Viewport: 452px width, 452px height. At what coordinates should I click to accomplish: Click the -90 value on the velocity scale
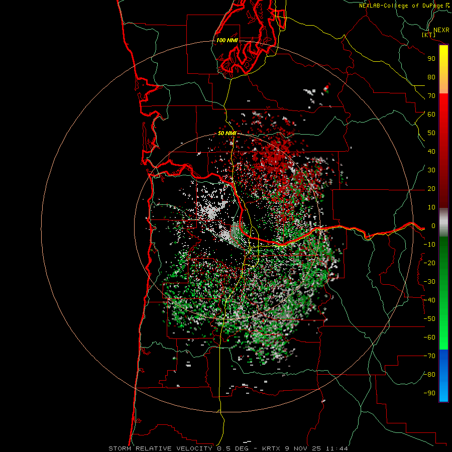(429, 393)
